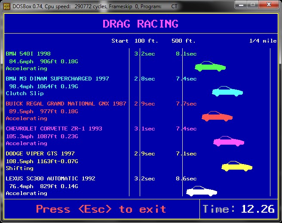Click BMW 540I 500 ft time 8.1sec
The height and width of the screenshot is (223, 282).
pos(186,54)
